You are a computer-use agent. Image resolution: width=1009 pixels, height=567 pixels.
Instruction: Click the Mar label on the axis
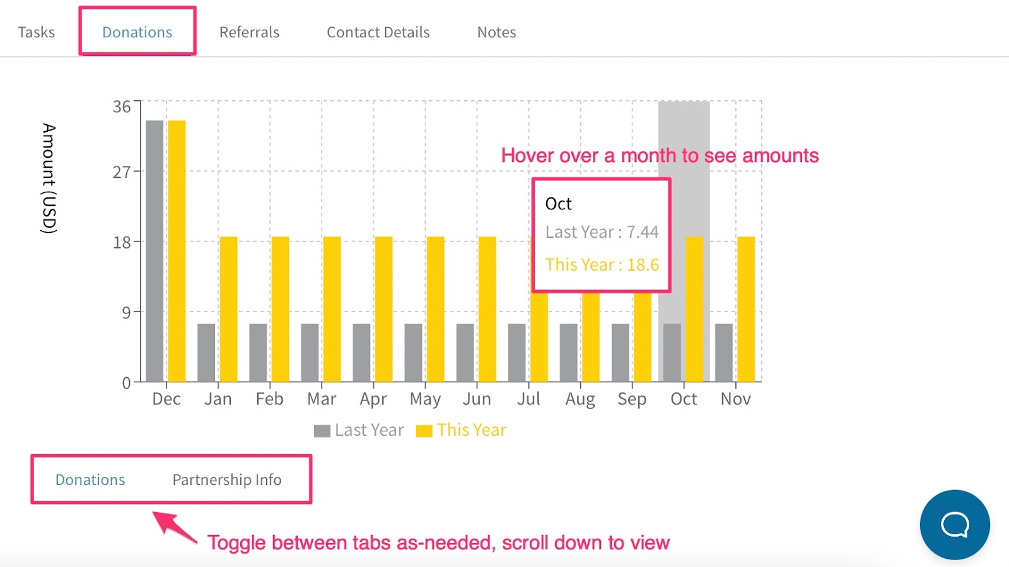coord(322,399)
